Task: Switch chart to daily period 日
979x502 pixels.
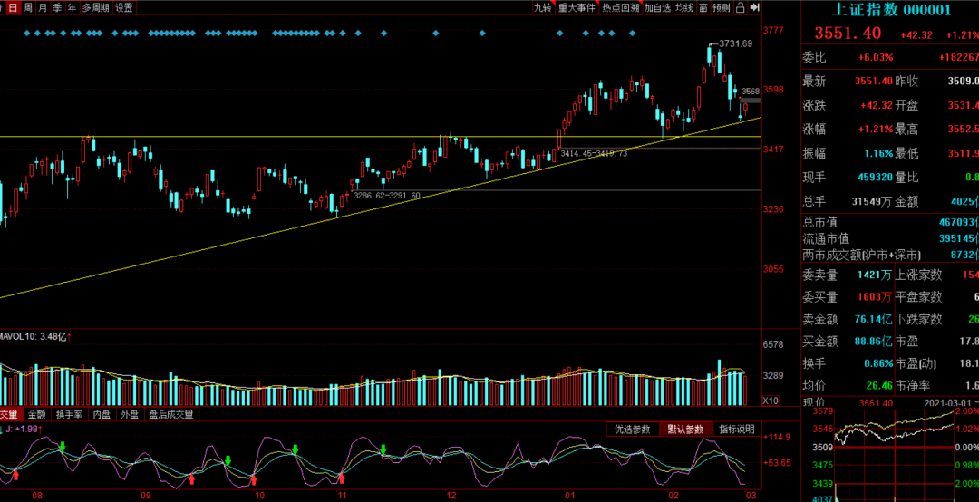Action: coord(11,7)
